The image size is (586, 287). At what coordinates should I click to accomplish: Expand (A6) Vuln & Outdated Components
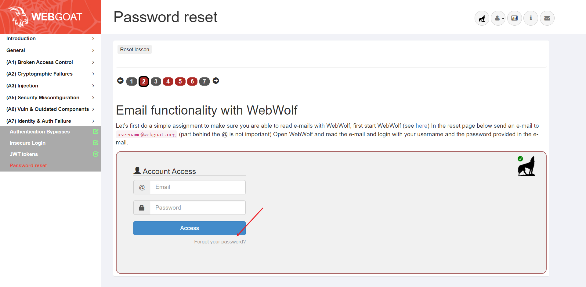point(50,109)
